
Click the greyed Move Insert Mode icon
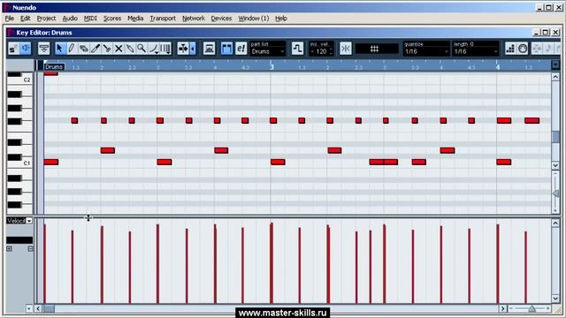point(537,49)
